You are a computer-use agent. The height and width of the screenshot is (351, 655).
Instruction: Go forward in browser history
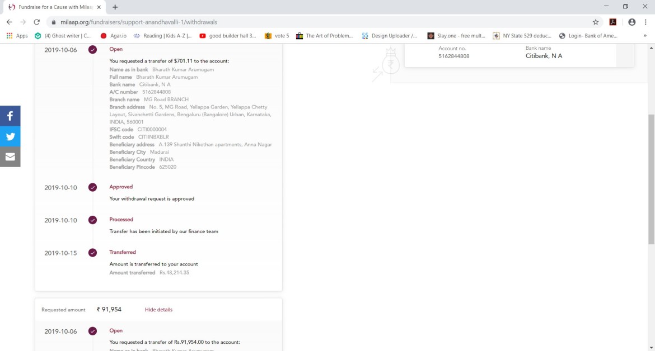point(23,22)
